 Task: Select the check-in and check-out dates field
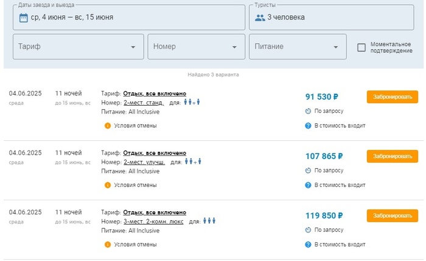129,17
